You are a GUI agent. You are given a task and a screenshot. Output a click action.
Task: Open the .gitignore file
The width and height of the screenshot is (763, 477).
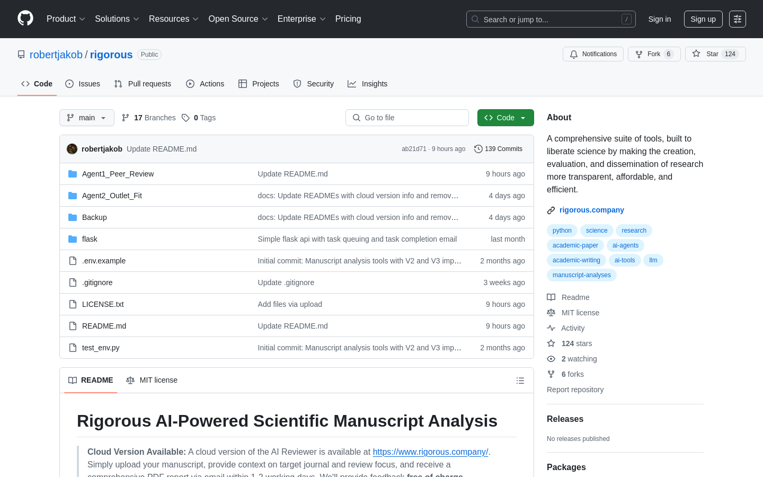tap(97, 282)
